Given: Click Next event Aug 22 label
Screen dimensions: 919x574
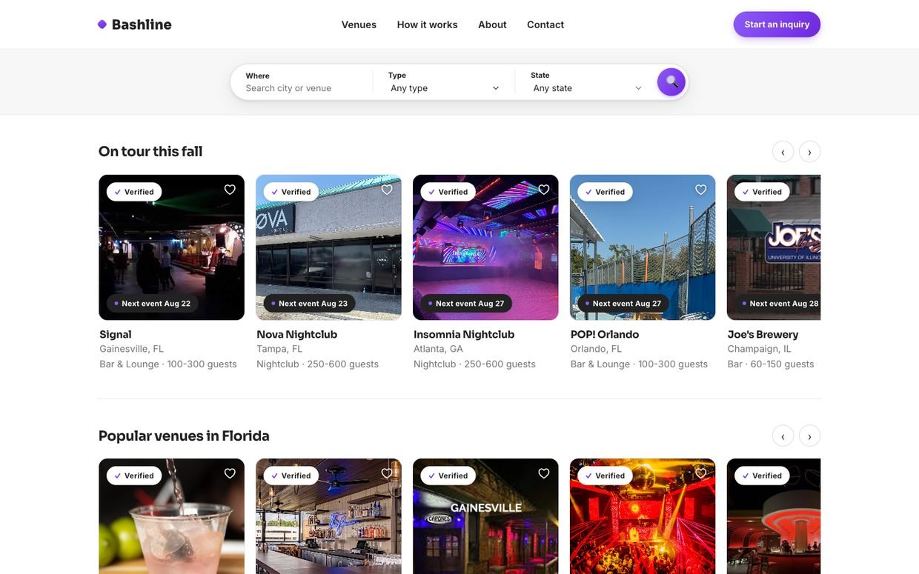Looking at the screenshot, I should click(x=152, y=304).
